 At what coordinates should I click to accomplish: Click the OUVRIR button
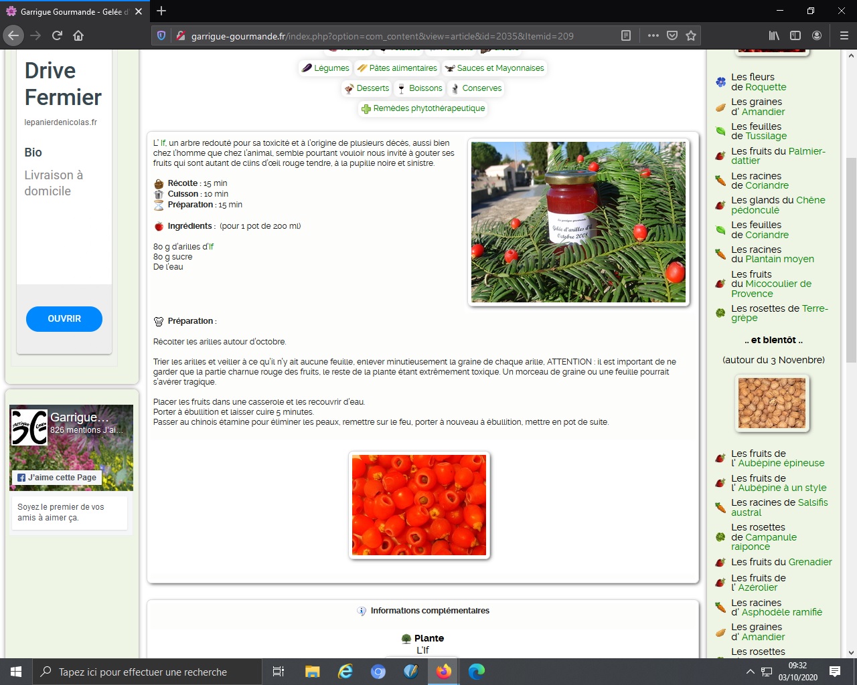pyautogui.click(x=64, y=319)
